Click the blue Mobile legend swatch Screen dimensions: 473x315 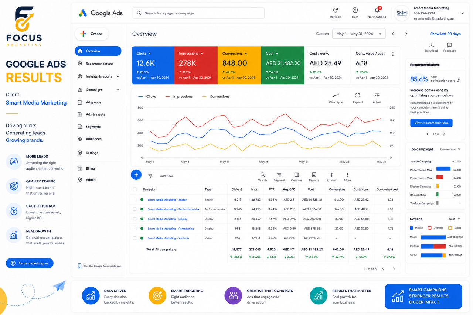coord(412,228)
